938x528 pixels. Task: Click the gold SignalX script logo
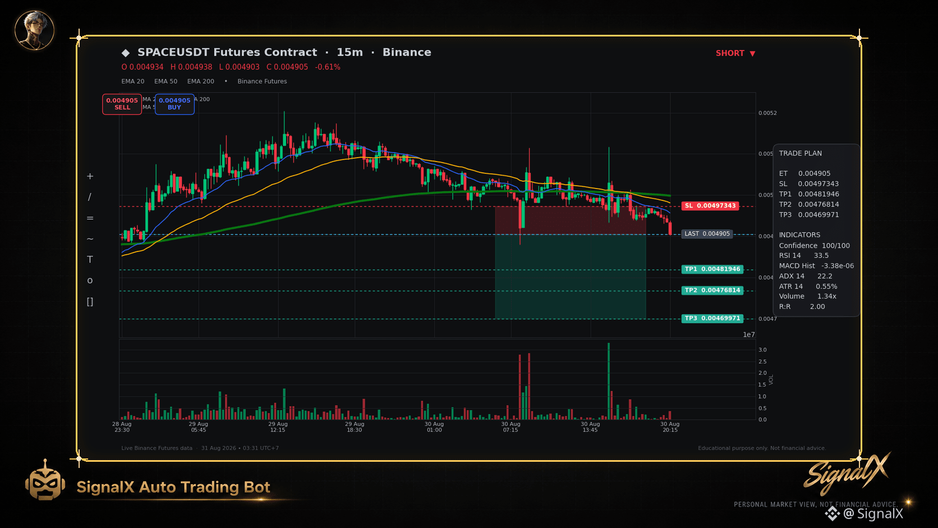click(847, 474)
